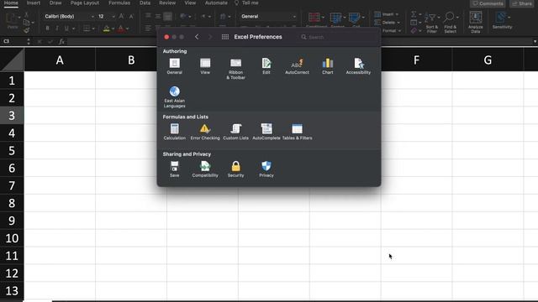Viewport: 538px width, 302px height.
Task: Click the Comments button
Action: coord(488,3)
